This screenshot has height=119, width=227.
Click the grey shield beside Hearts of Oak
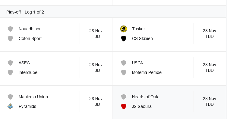124,97
